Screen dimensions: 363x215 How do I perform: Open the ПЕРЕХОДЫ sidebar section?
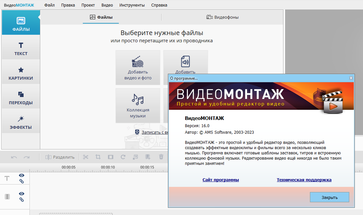[21, 96]
